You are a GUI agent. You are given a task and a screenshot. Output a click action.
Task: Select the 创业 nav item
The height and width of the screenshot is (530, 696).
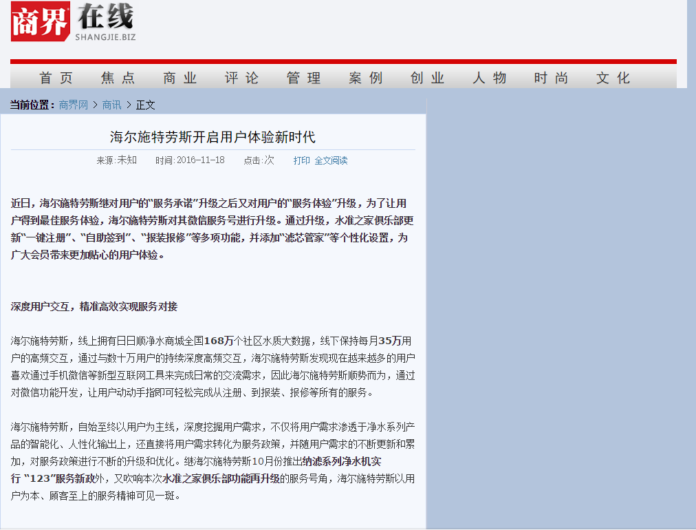427,78
